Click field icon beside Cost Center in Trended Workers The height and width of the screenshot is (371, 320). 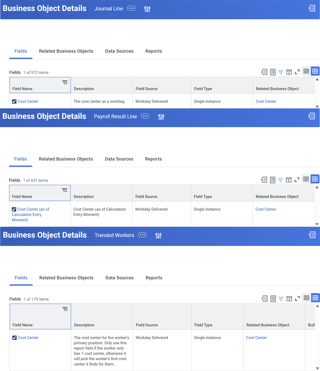(15, 338)
